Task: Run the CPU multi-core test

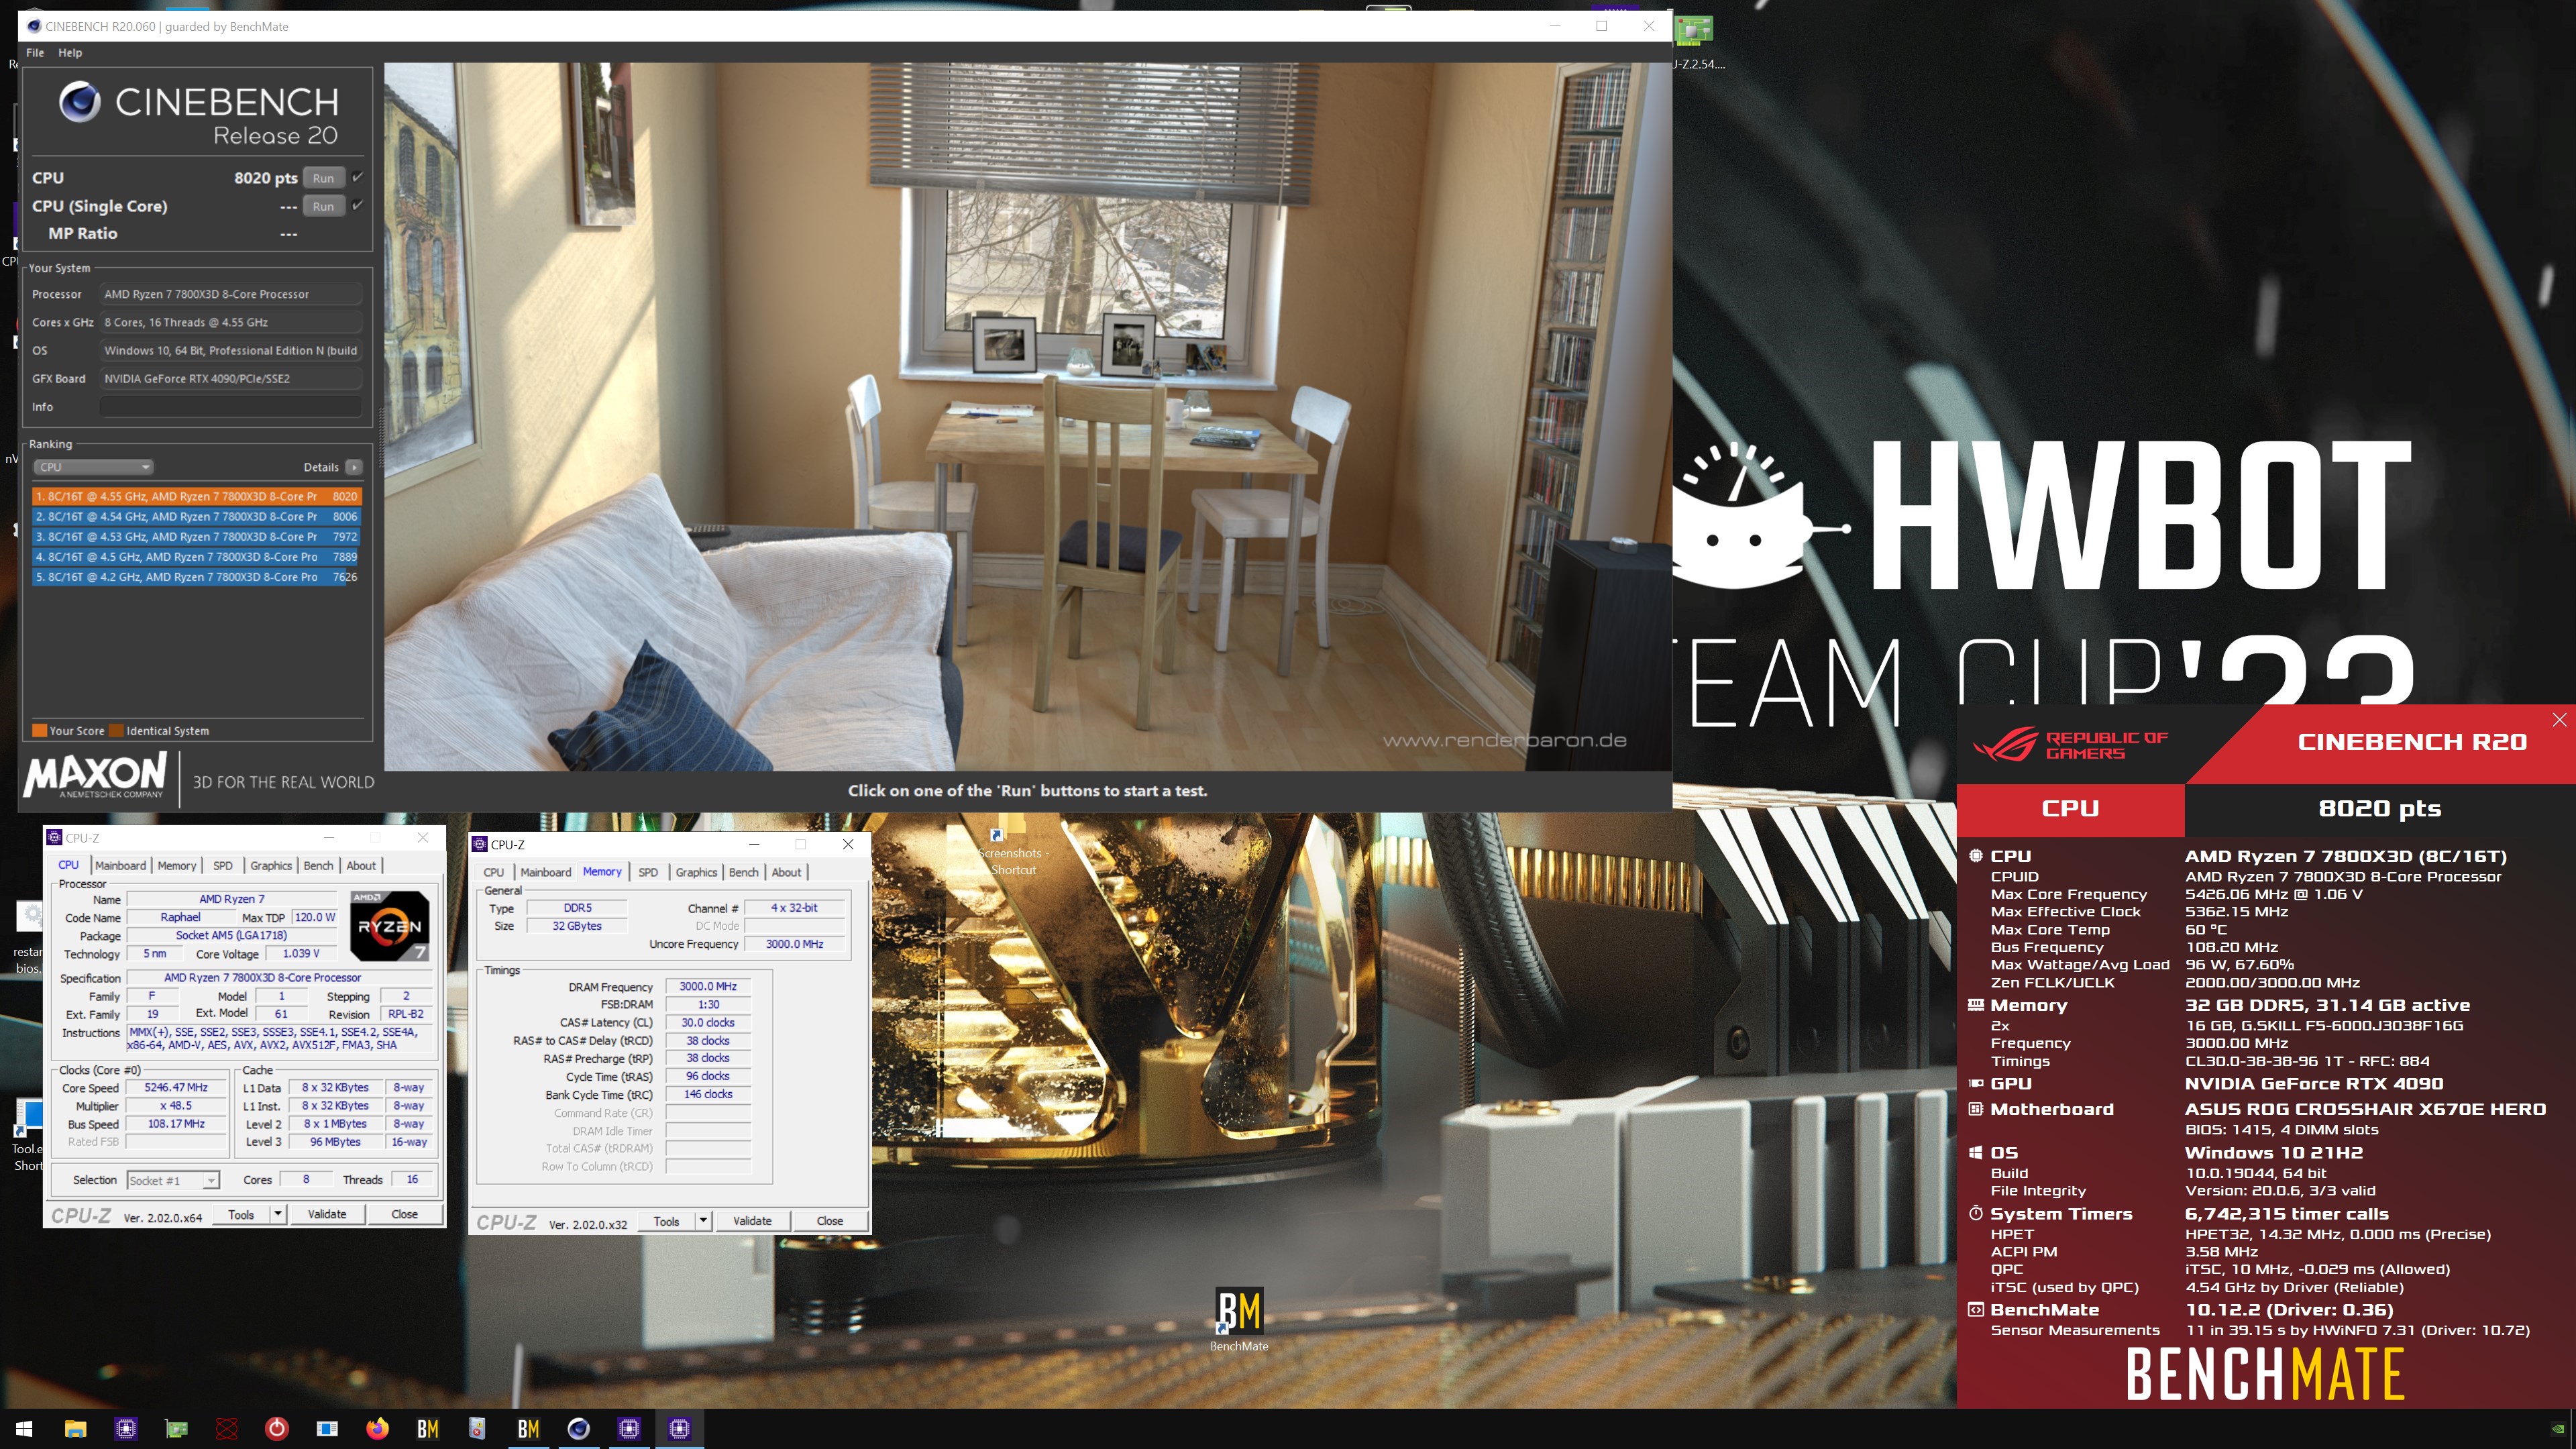Action: click(x=323, y=178)
